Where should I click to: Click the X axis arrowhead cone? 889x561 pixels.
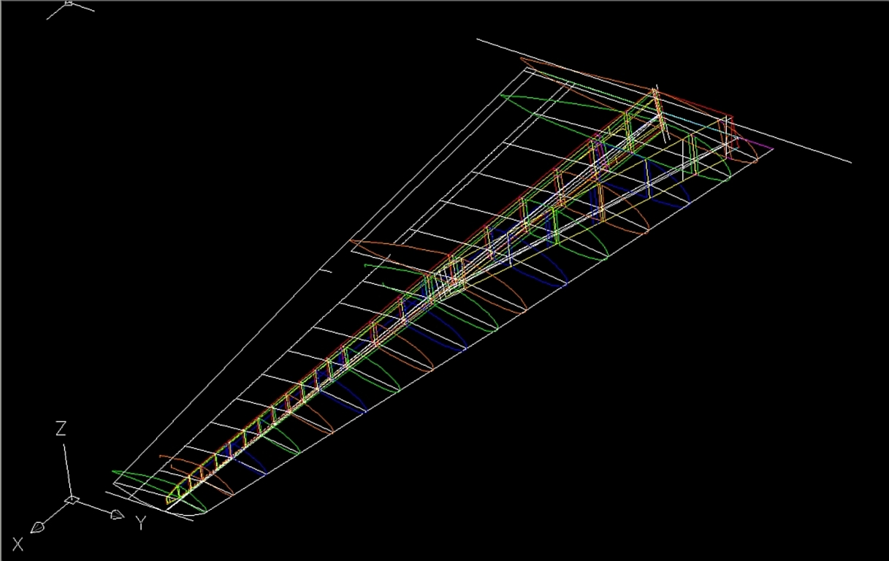pyautogui.click(x=38, y=527)
